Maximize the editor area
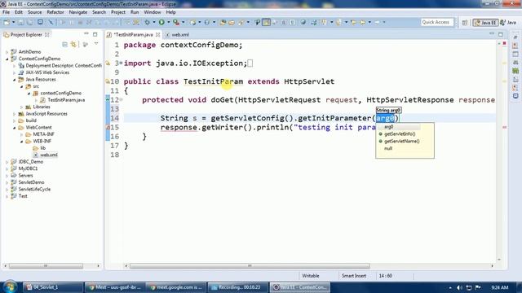Viewport: 522px width, 293px height. (501, 34)
